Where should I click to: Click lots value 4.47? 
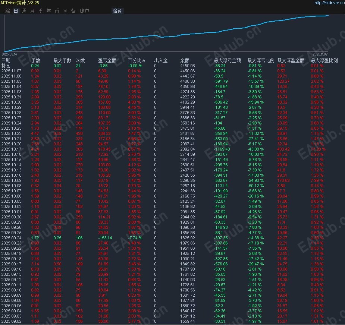(x=35, y=133)
